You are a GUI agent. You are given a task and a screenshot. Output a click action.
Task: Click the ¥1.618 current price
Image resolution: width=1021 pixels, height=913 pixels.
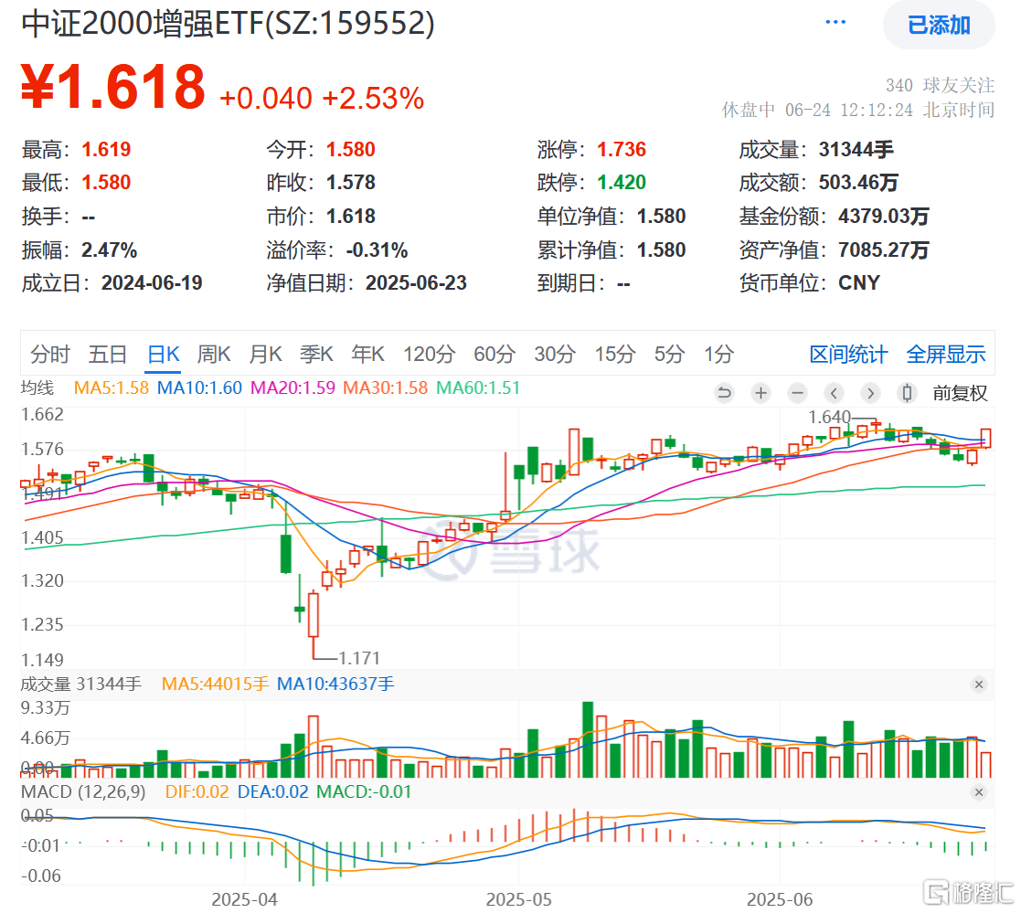point(113,87)
